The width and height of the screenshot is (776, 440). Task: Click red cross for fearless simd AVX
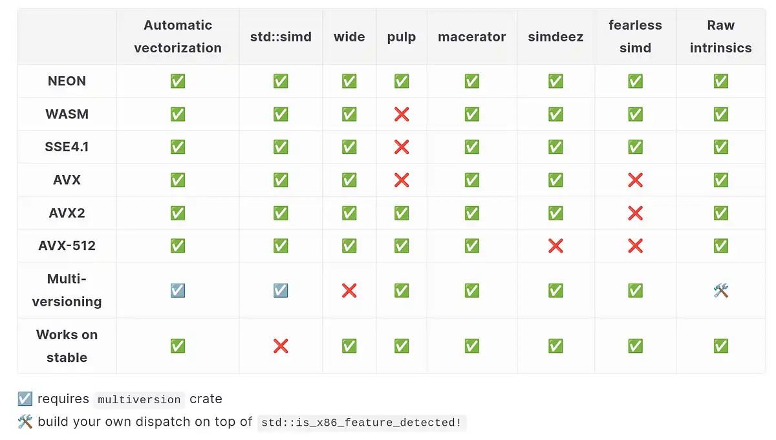(x=635, y=180)
